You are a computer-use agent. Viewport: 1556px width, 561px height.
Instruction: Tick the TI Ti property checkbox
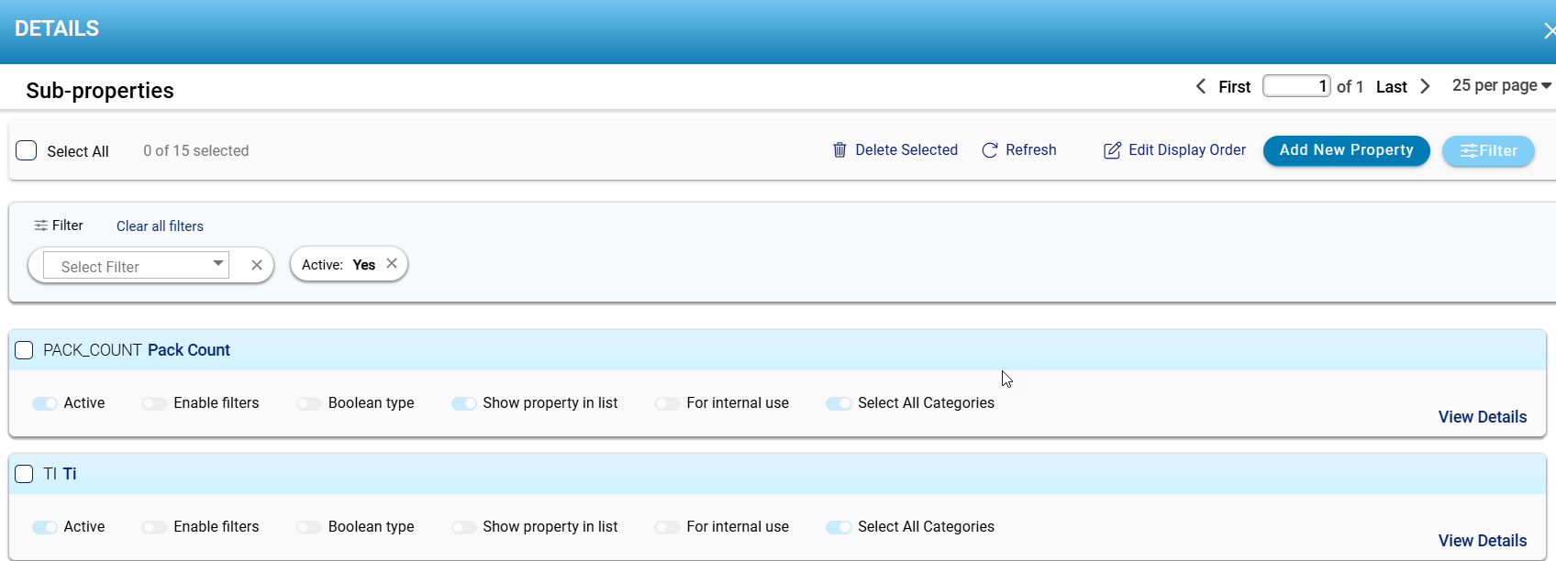coord(25,474)
